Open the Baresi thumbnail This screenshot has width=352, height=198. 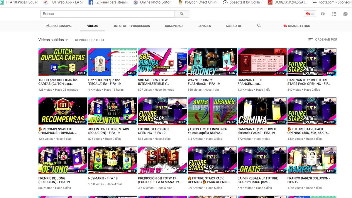coord(312,160)
